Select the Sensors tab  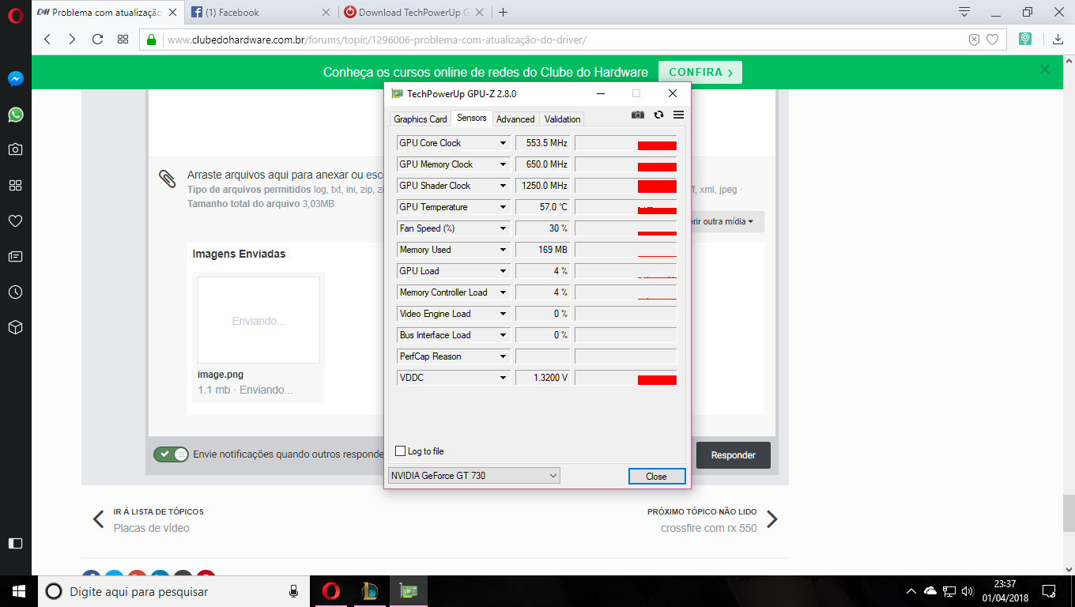click(472, 118)
